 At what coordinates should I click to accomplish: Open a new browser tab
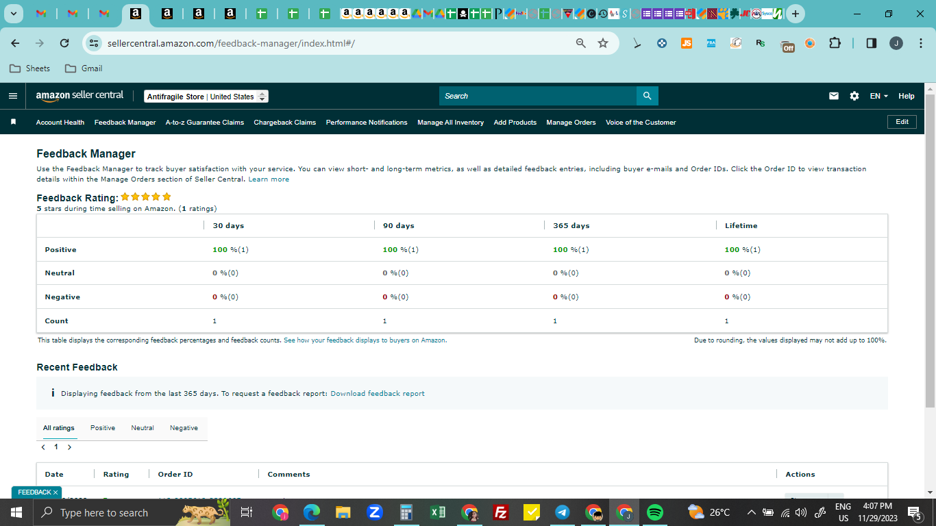coord(795,14)
